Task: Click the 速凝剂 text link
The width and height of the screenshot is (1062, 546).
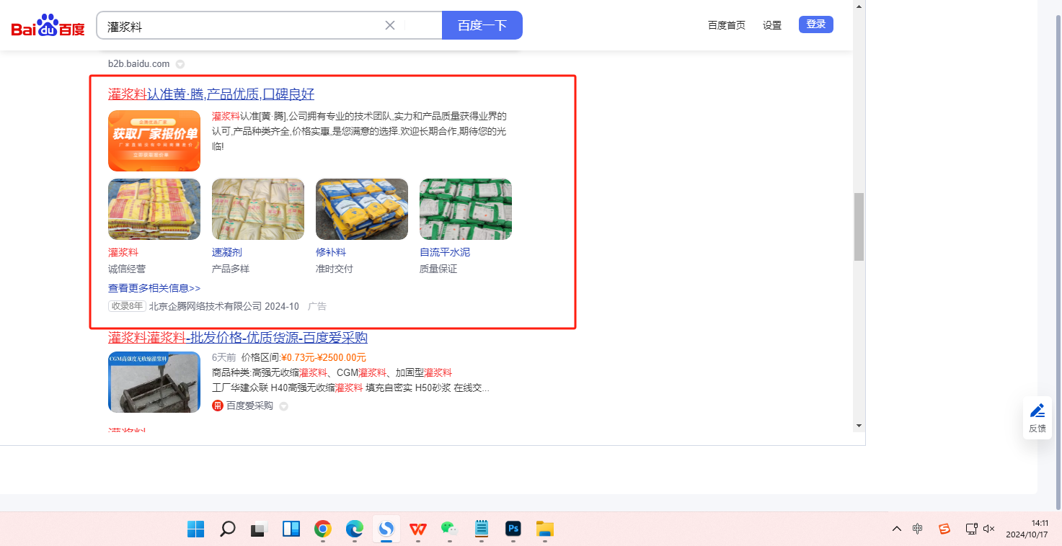Action: pos(227,253)
